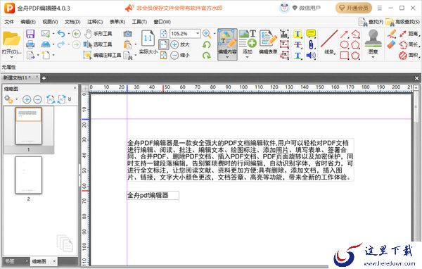Viewport: 422px width, 269px height.
Task: Click the camera Snapshot icon
Action: tap(127, 34)
